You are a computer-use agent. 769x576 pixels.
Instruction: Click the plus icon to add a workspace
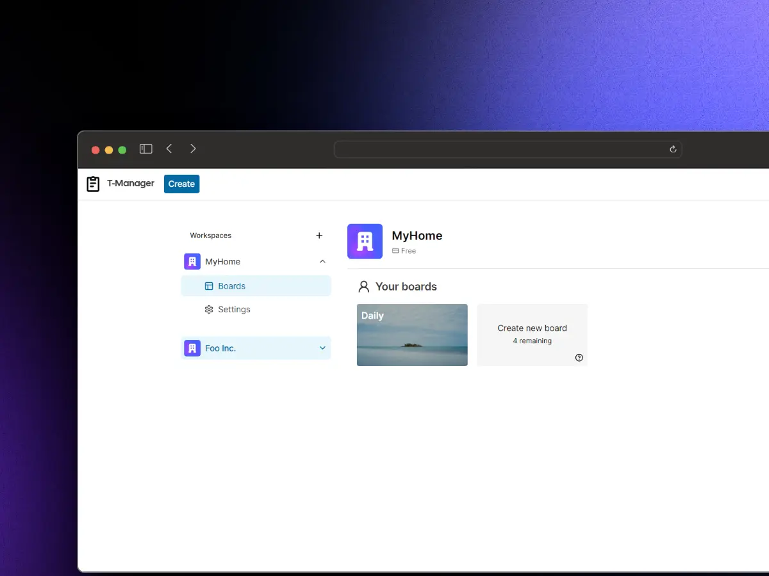pyautogui.click(x=319, y=236)
